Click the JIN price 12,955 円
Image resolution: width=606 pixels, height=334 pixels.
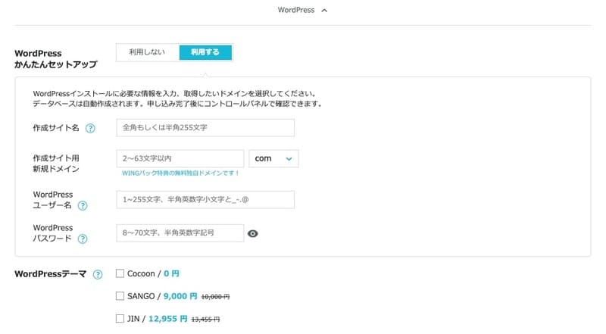pyautogui.click(x=167, y=319)
